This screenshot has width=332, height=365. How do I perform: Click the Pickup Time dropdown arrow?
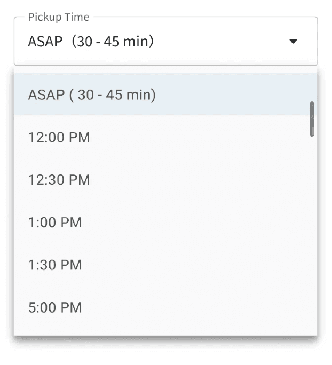pos(293,42)
